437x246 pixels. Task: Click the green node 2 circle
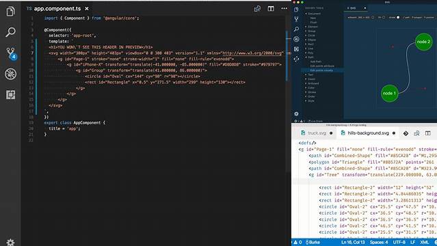(423, 42)
